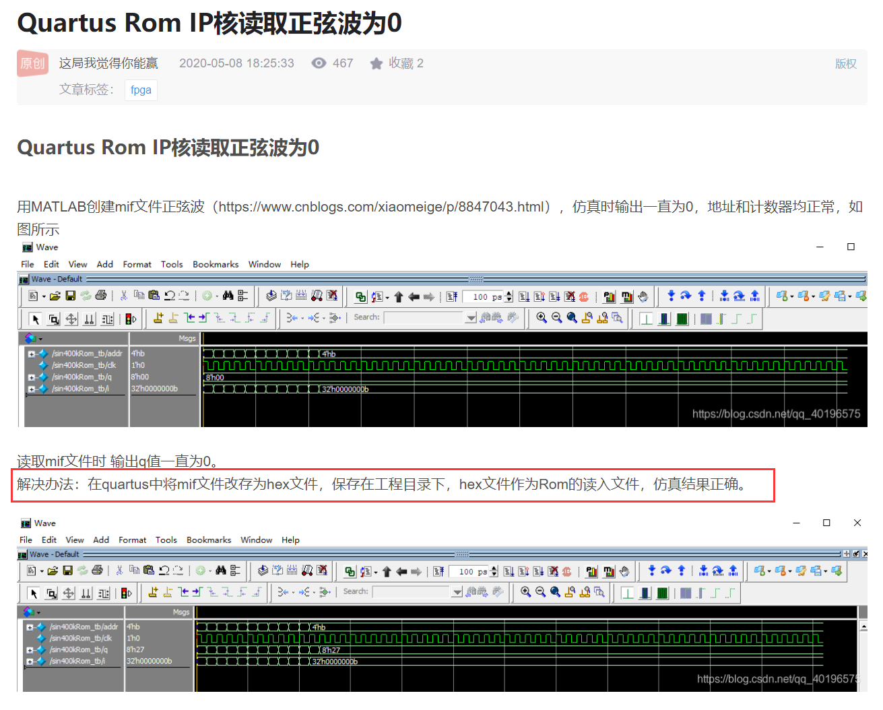Open Help menu in lower Wave window
Image resolution: width=883 pixels, height=710 pixels.
click(290, 540)
